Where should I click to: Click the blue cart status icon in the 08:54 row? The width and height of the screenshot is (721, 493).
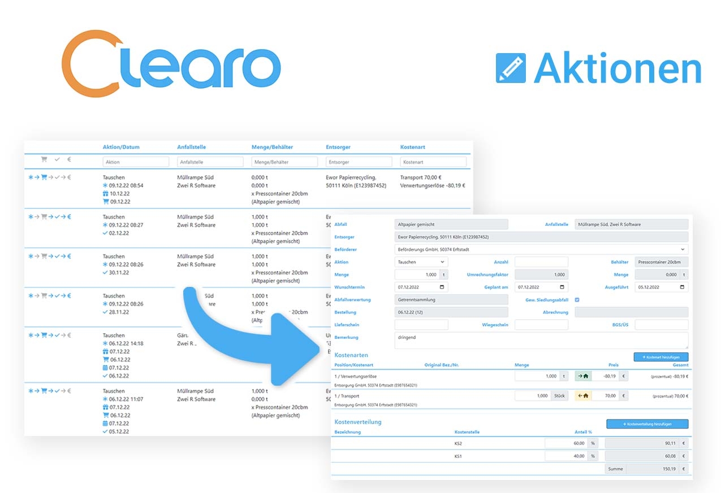pyautogui.click(x=44, y=177)
